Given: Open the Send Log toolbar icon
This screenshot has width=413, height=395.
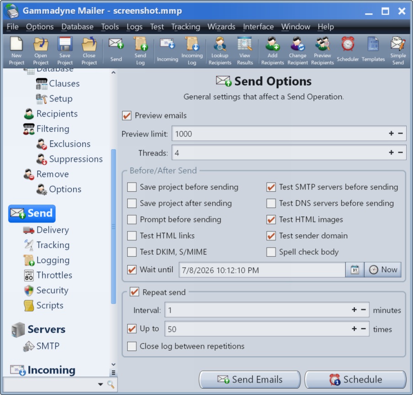Looking at the screenshot, I should point(140,51).
